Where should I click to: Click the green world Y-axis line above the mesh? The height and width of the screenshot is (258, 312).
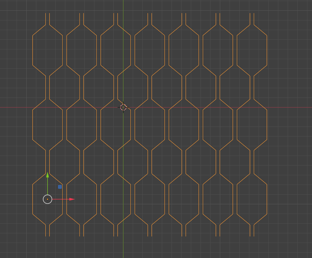(123, 6)
